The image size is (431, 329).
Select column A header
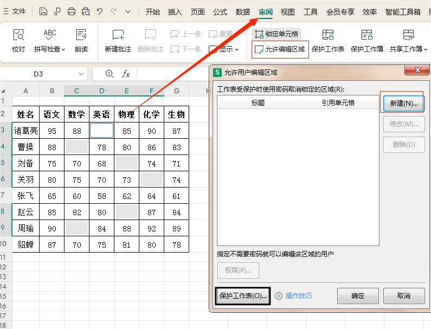(26, 91)
